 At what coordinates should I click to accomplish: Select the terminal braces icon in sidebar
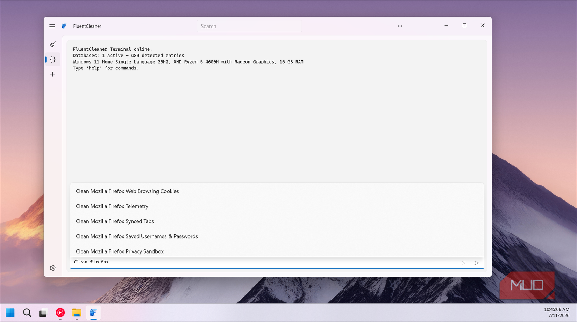point(53,59)
